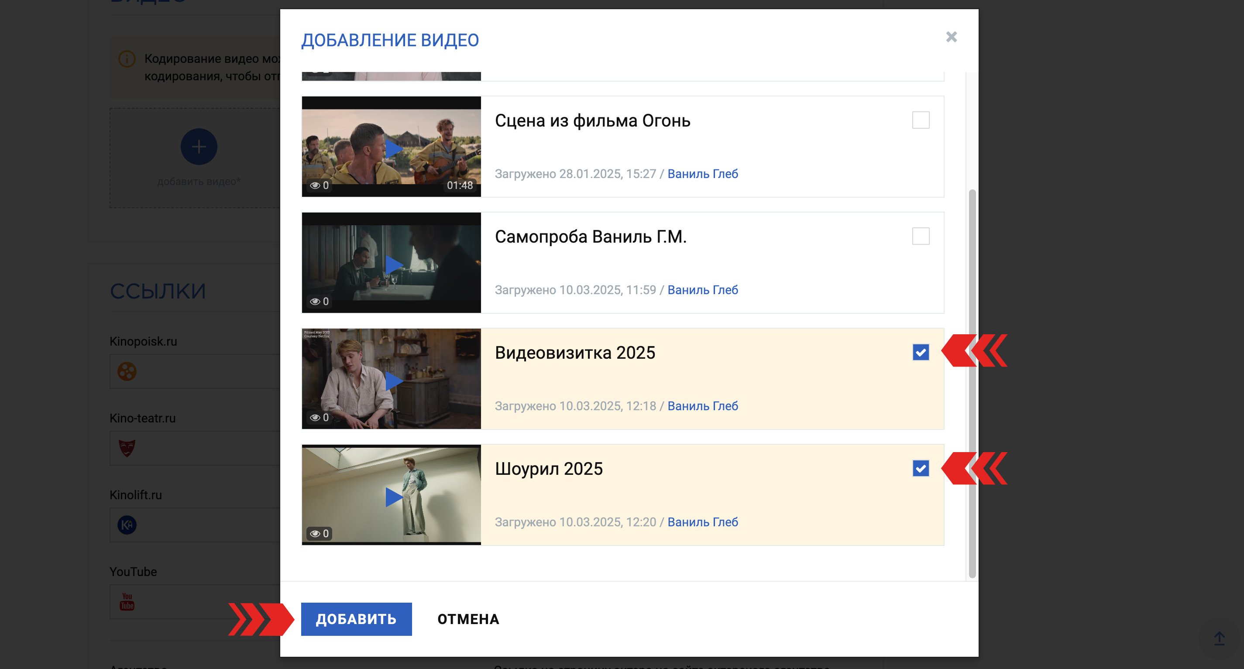Play the Шоурил 2025 video
This screenshot has height=669, width=1244.
[x=394, y=496]
